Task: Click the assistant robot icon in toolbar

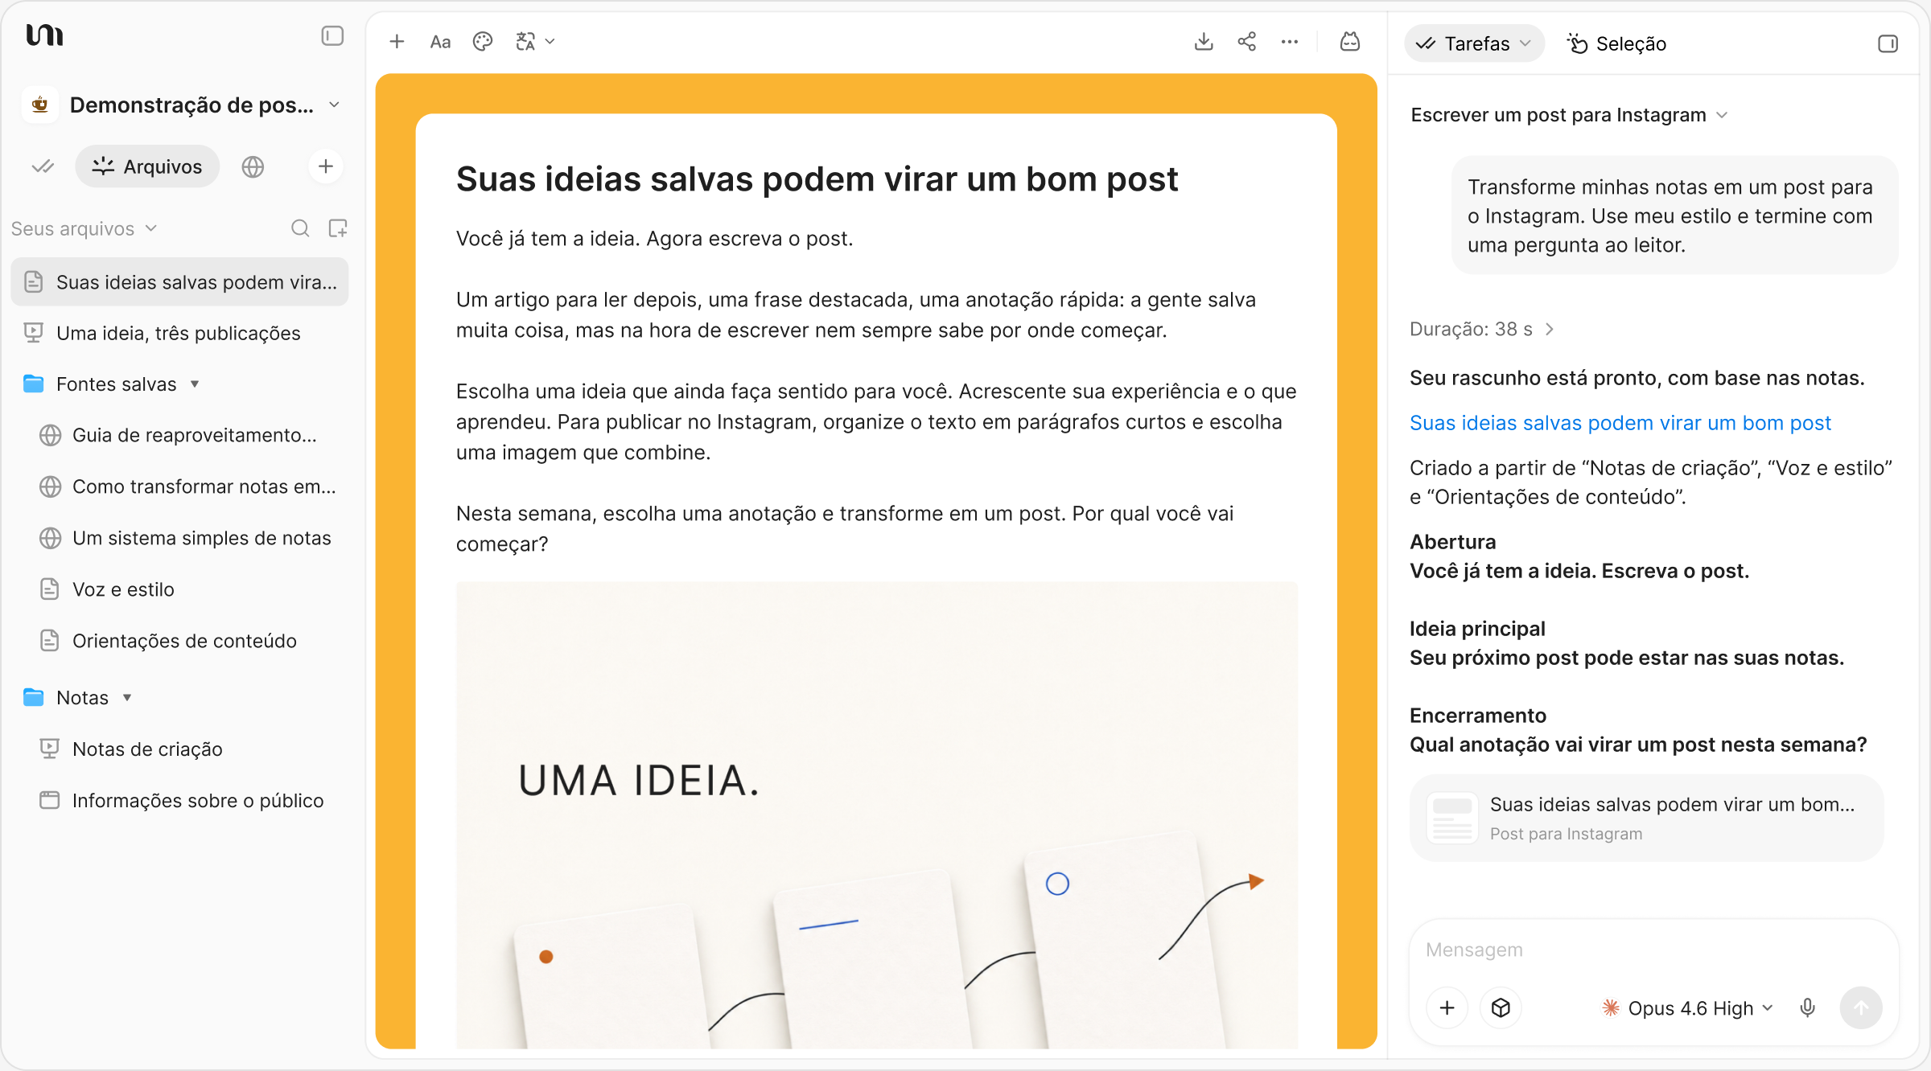Action: pos(1350,42)
